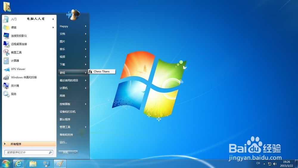The height and width of the screenshot is (168, 298).
Task: Expand the Happy submenu arrow
Action: [x=86, y=26]
